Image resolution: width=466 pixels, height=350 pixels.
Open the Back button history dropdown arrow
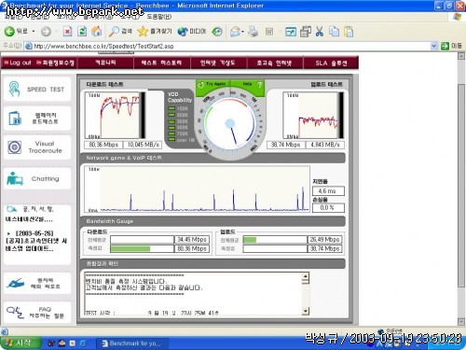pos(34,32)
